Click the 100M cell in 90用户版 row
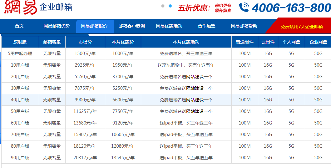This screenshot has width=331, height=168. (245, 158)
